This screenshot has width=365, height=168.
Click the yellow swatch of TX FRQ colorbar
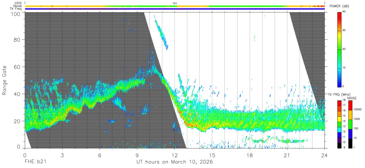tap(339, 119)
